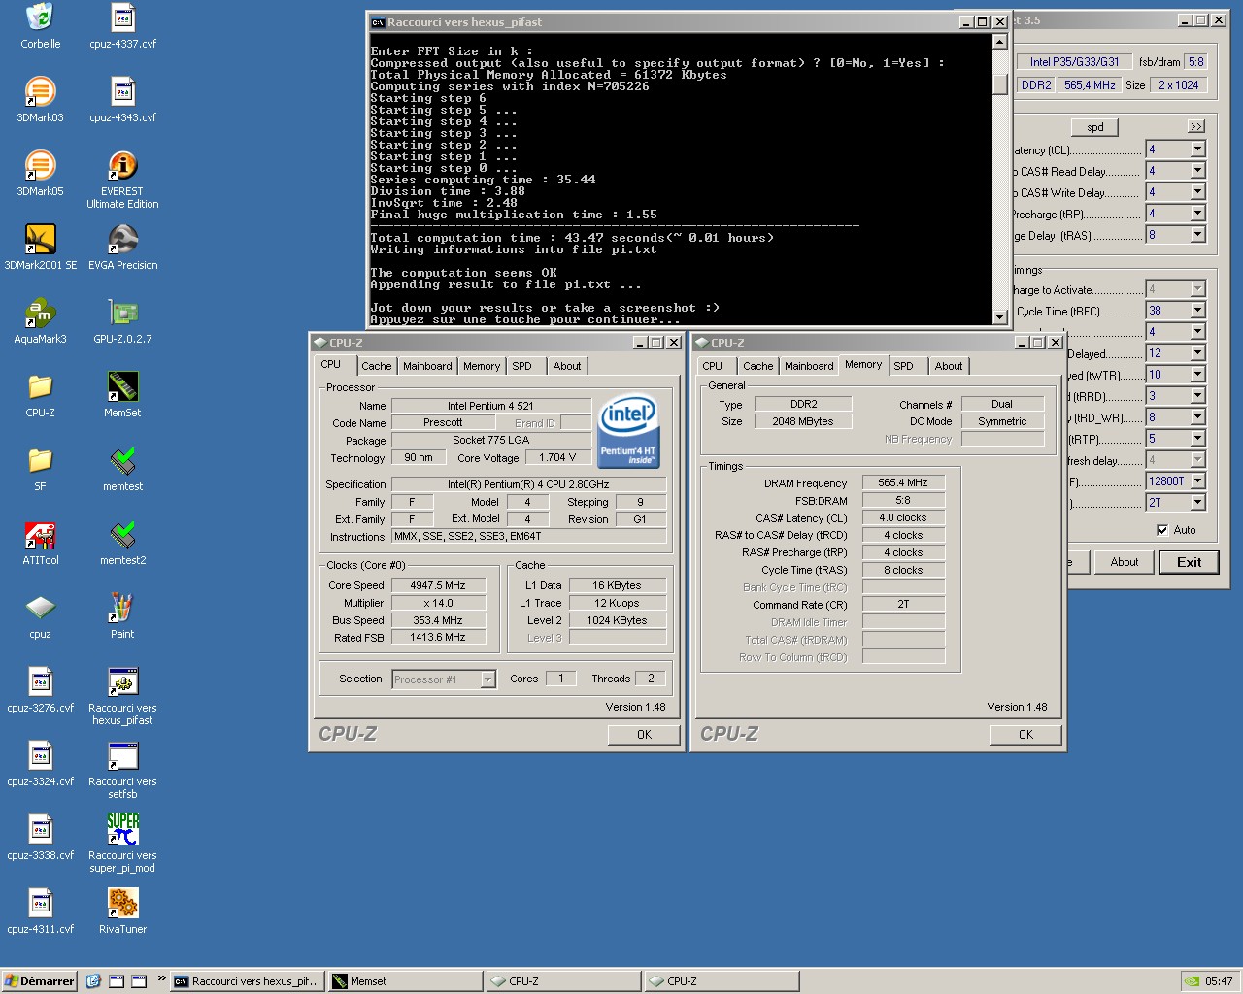Screen dimensions: 1243x994
Task: Click the About button in MemSet
Action: tap(1125, 562)
